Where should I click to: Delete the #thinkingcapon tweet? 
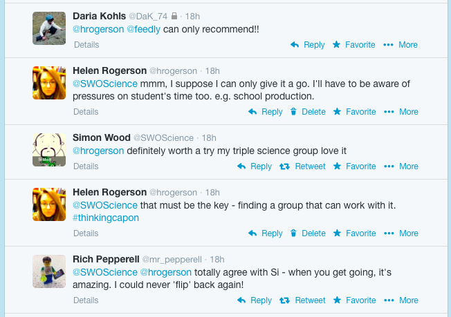tap(308, 233)
